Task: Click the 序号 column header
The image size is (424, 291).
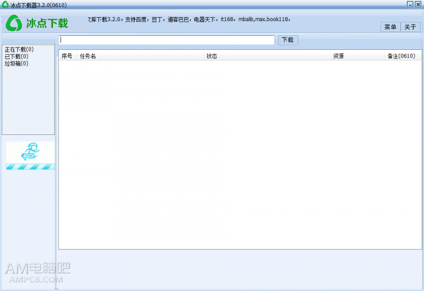Action: pos(68,56)
